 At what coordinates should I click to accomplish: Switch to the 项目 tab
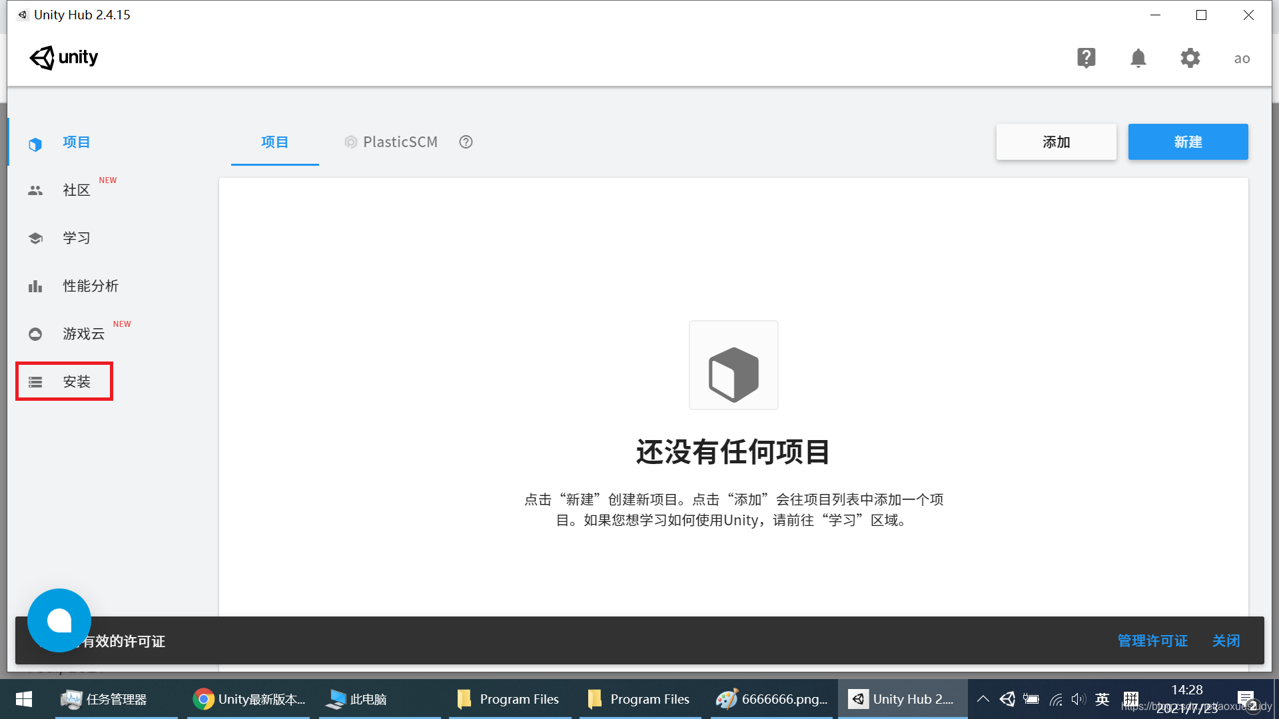[274, 142]
